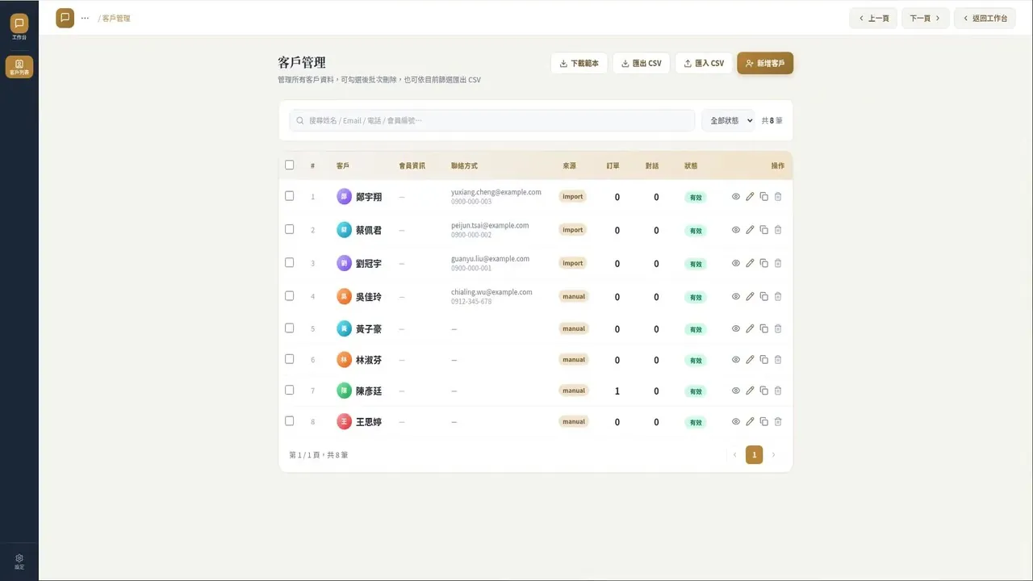Viewport: 1033px width, 581px height.
Task: Edit 蔡佩君 using the pencil icon
Action: pos(750,230)
